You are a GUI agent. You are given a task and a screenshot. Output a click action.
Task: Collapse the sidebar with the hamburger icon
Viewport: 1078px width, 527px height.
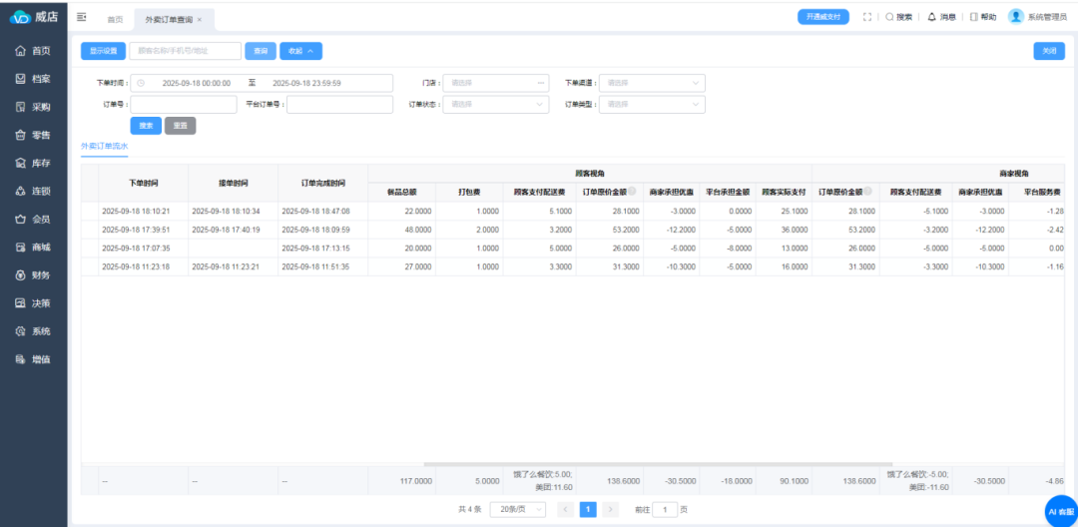[81, 17]
